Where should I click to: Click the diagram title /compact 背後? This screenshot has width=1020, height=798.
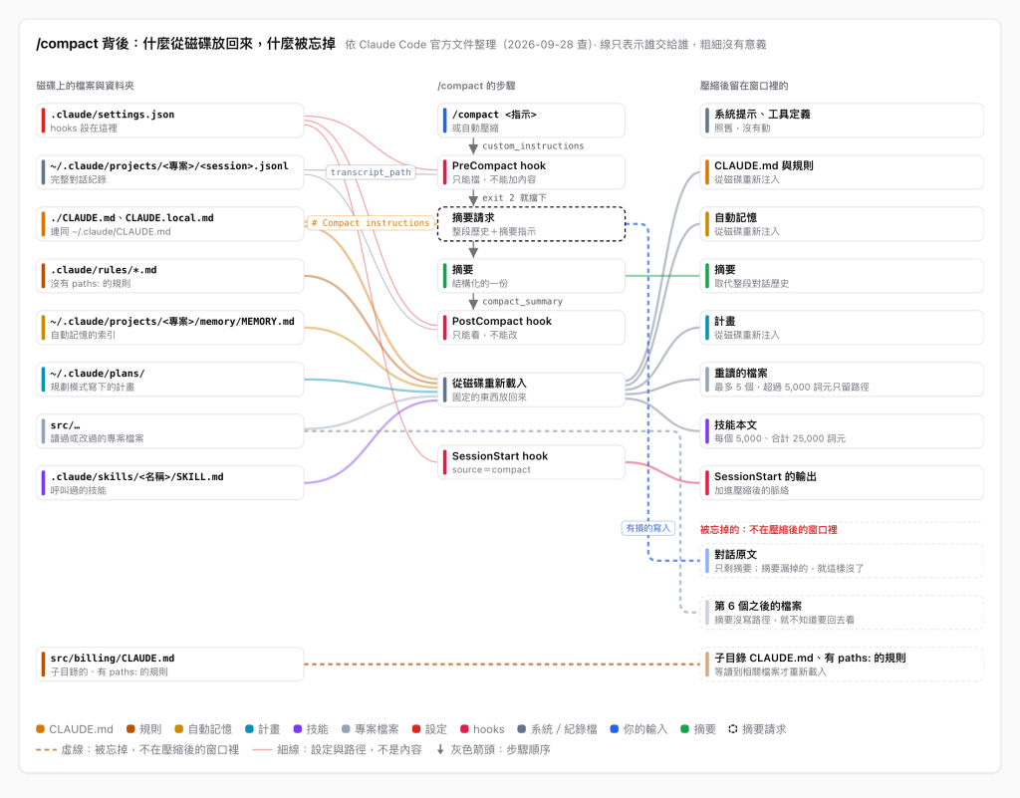[185, 44]
